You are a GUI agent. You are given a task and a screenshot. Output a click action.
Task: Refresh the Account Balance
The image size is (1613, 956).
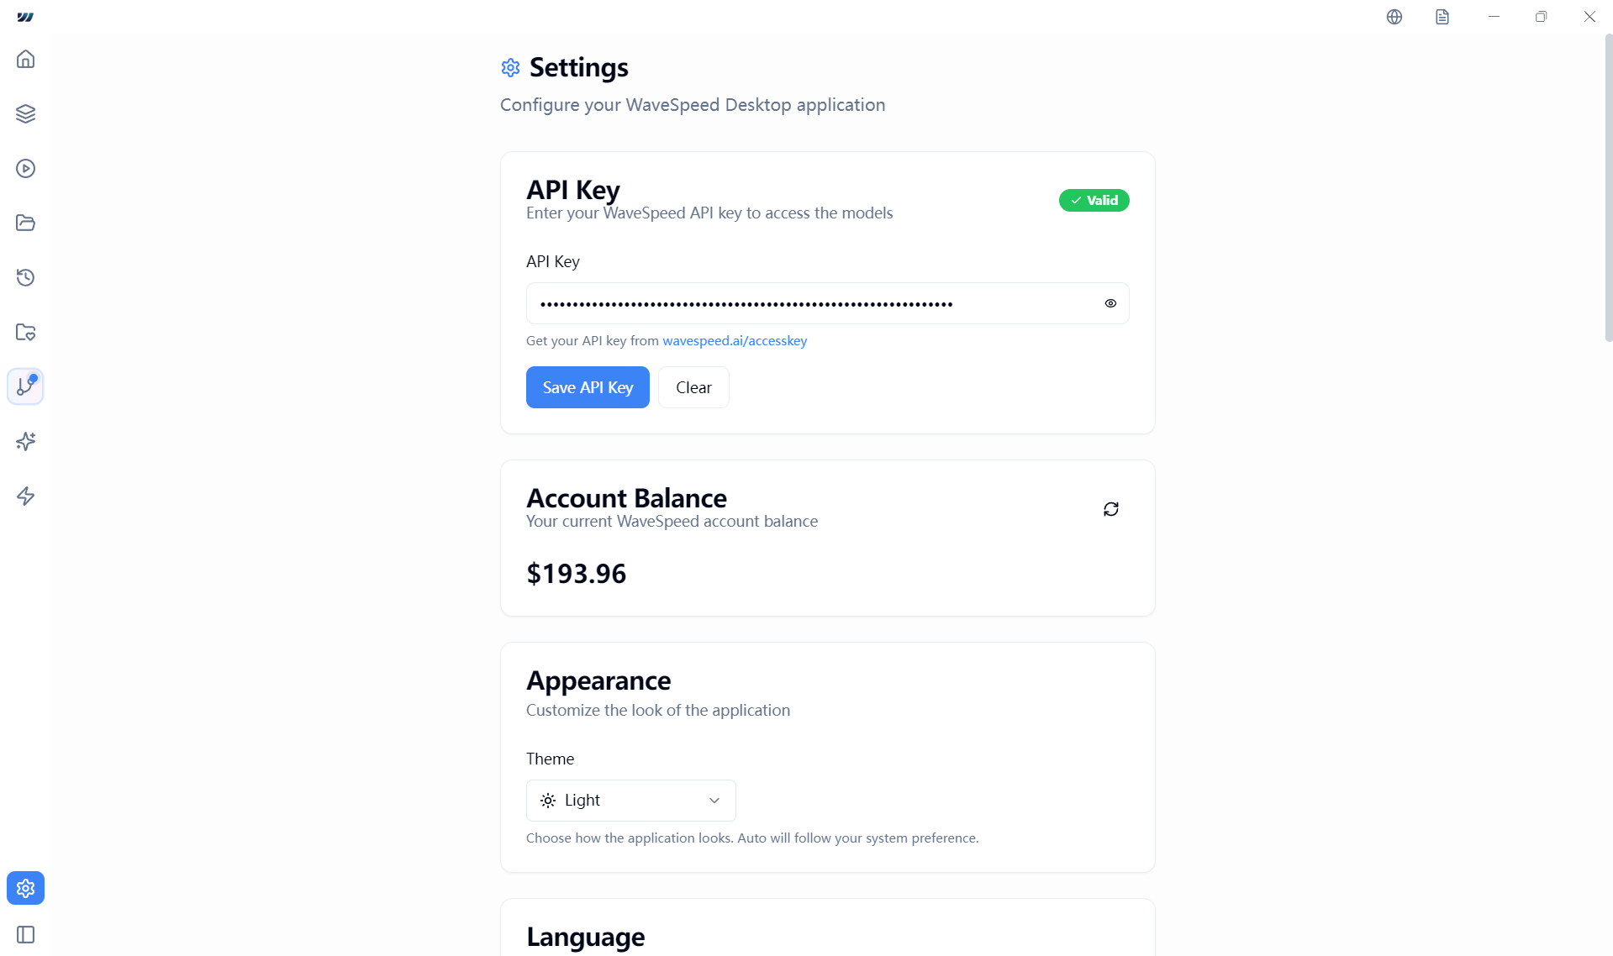[x=1110, y=509]
